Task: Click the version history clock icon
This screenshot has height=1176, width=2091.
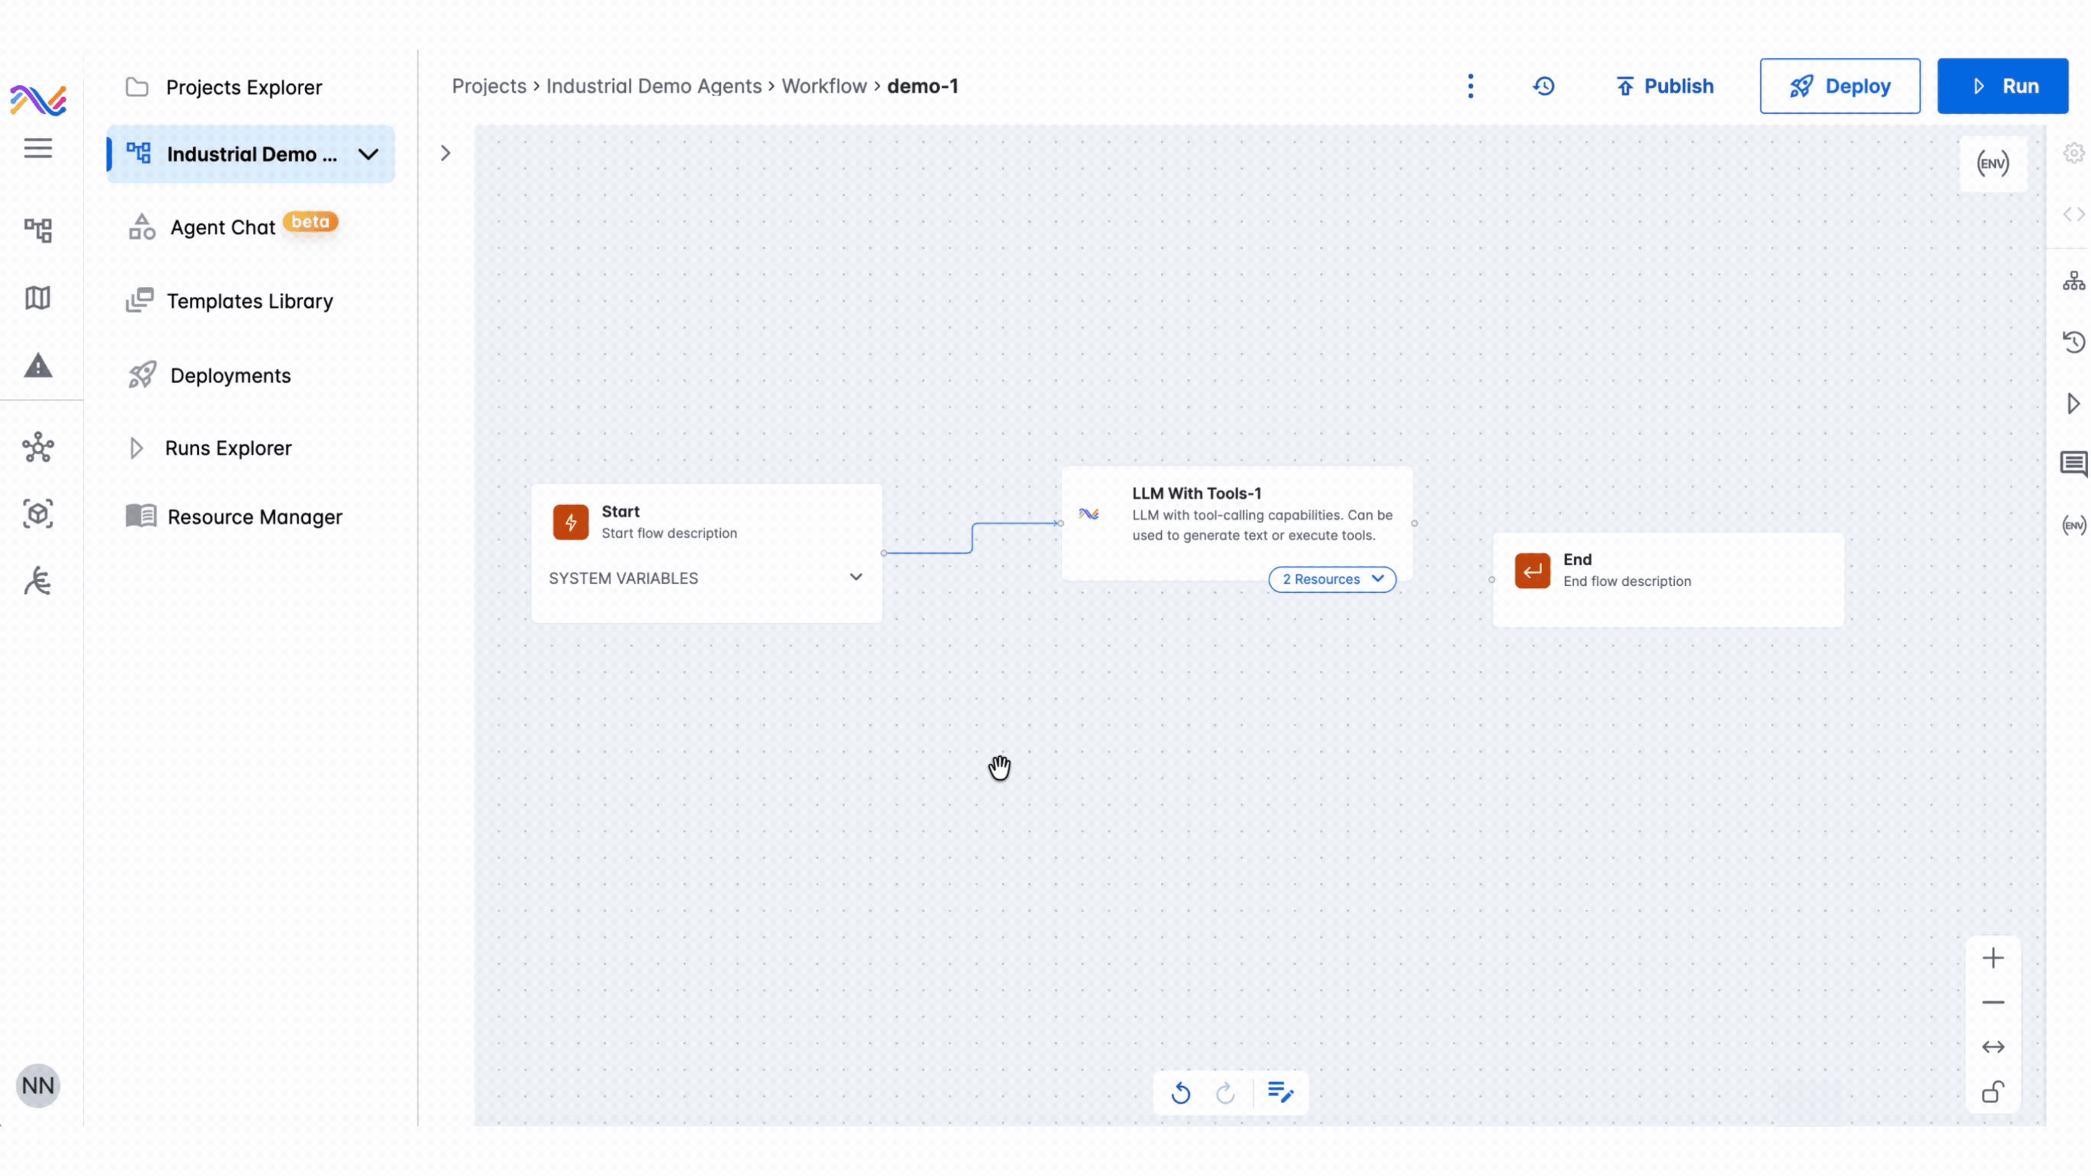Action: [1543, 86]
